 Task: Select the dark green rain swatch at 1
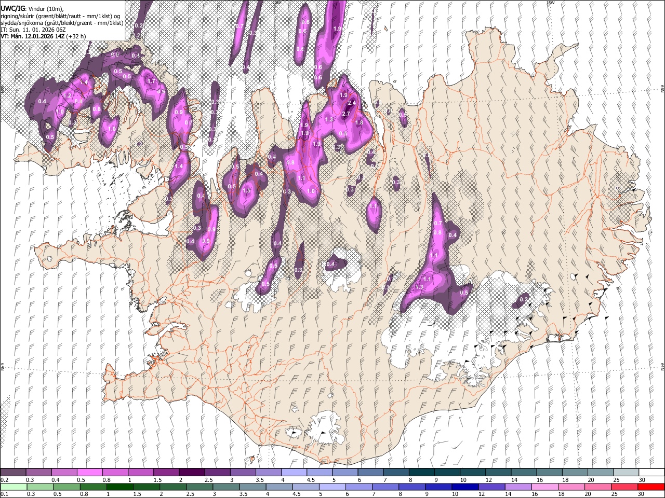click(119, 487)
